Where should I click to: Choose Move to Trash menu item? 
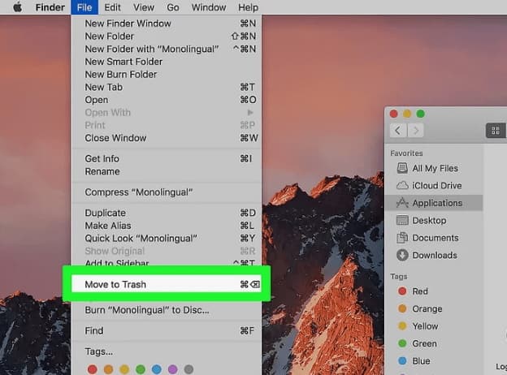[x=115, y=285]
